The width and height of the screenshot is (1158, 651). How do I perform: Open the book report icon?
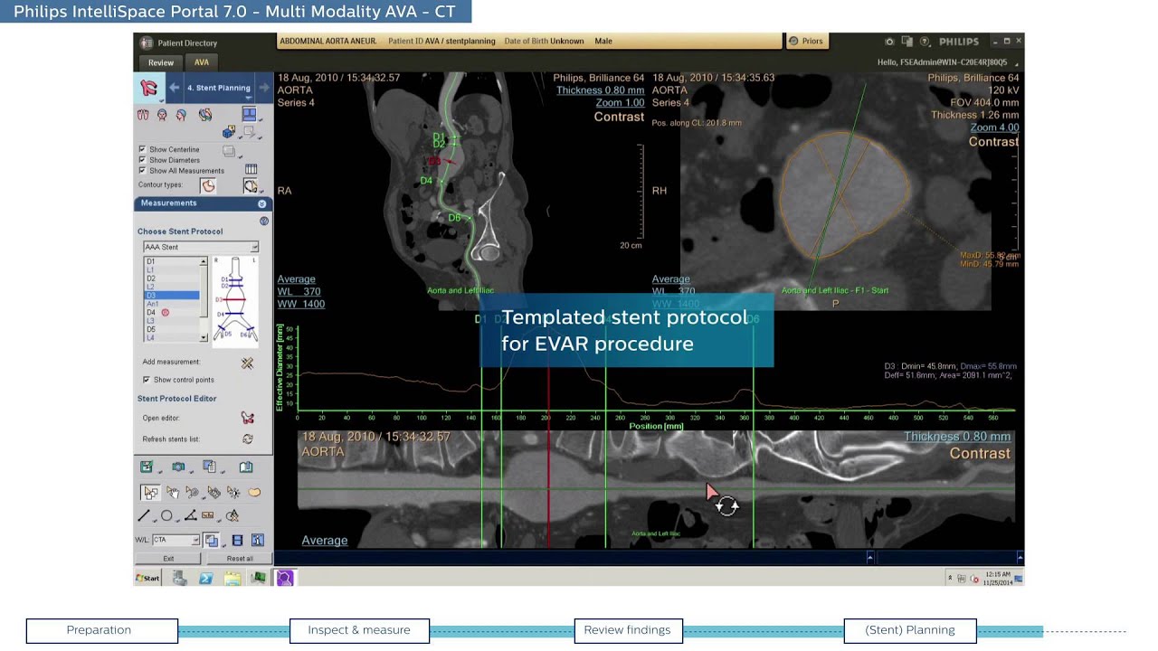246,467
